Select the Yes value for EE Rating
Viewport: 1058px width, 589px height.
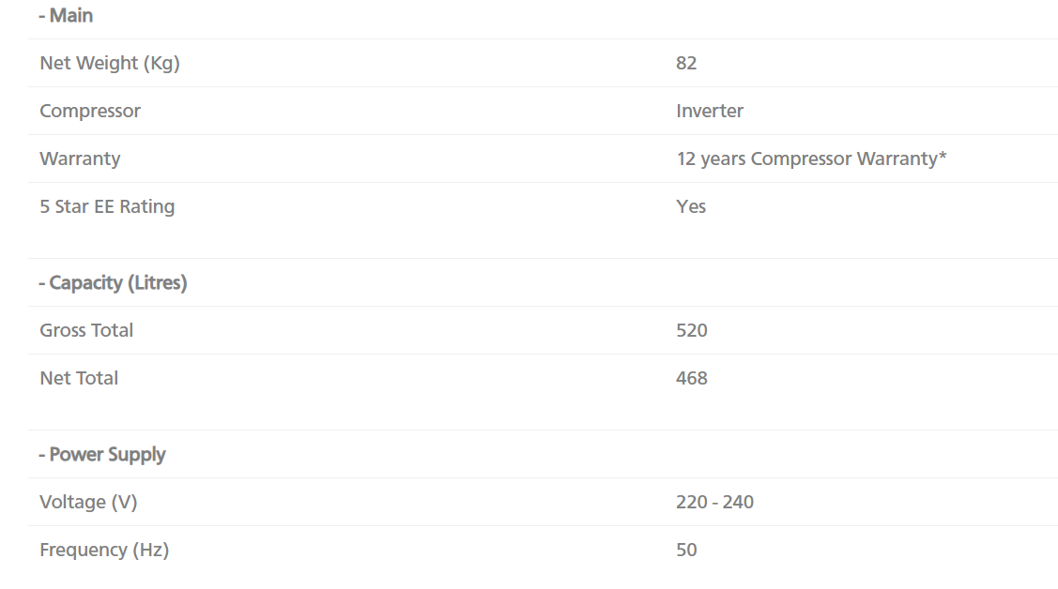coord(691,206)
